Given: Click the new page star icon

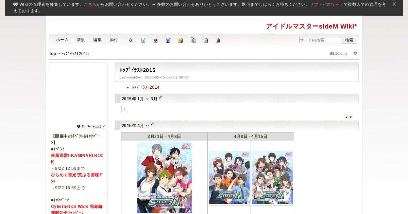Looking at the screenshot, I should [205, 40].
